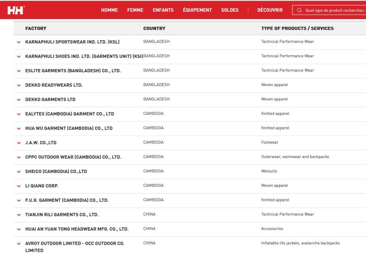This screenshot has width=366, height=257.
Task: Click AVROY OUTDOOR LIMITED factory name
Action: pyautogui.click(x=75, y=247)
